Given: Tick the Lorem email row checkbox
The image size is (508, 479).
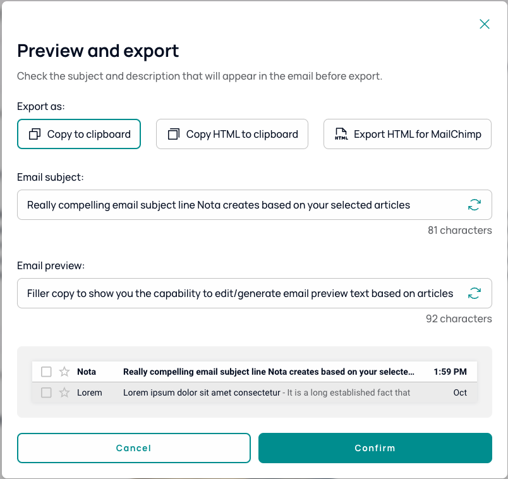Looking at the screenshot, I should pyautogui.click(x=46, y=392).
